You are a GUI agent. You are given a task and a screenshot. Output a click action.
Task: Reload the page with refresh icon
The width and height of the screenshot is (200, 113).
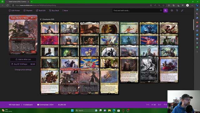(7, 5)
